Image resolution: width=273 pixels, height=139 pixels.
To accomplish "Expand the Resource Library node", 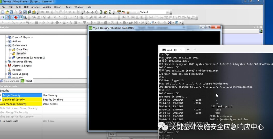I will [x=6, y=62].
